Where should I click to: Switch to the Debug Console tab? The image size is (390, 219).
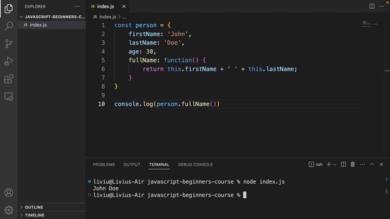click(x=196, y=165)
